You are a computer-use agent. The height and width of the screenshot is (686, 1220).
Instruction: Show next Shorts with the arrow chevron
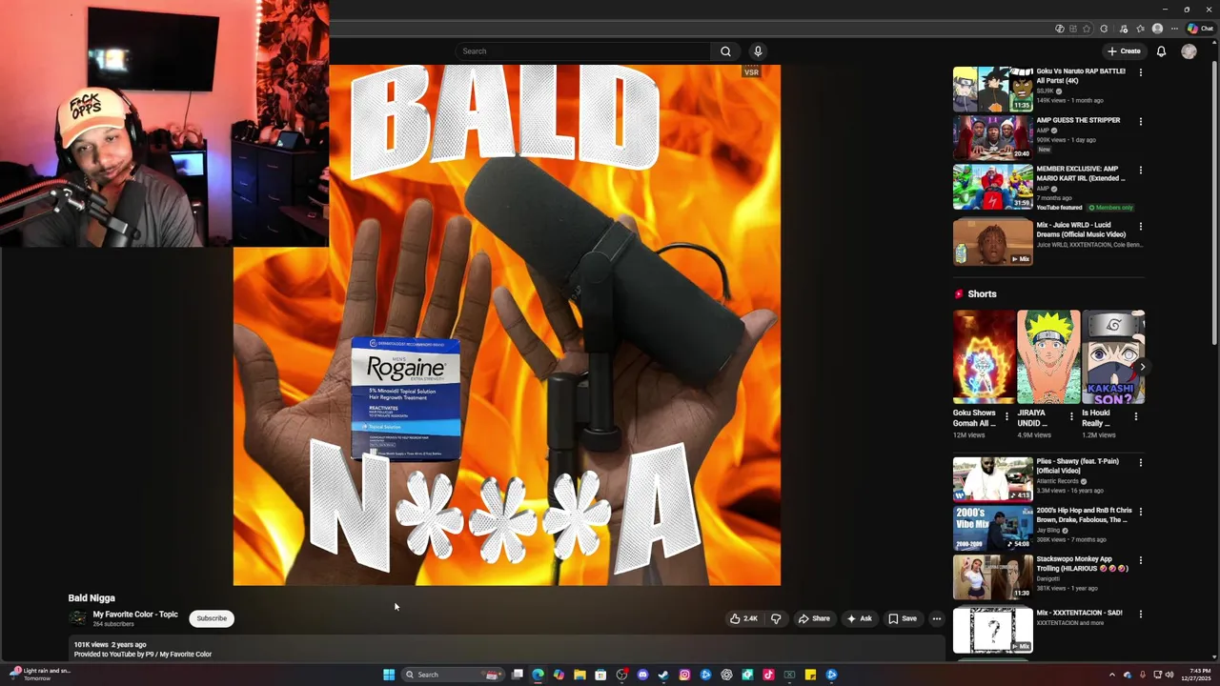pos(1142,367)
